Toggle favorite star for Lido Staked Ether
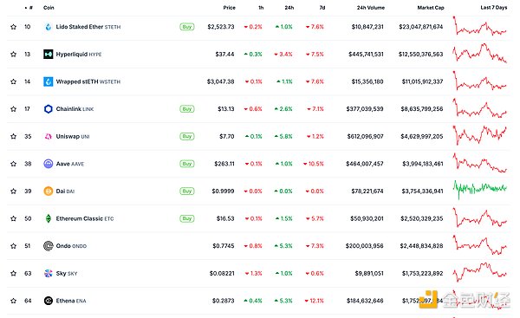This screenshot has width=520, height=318. coord(13,27)
